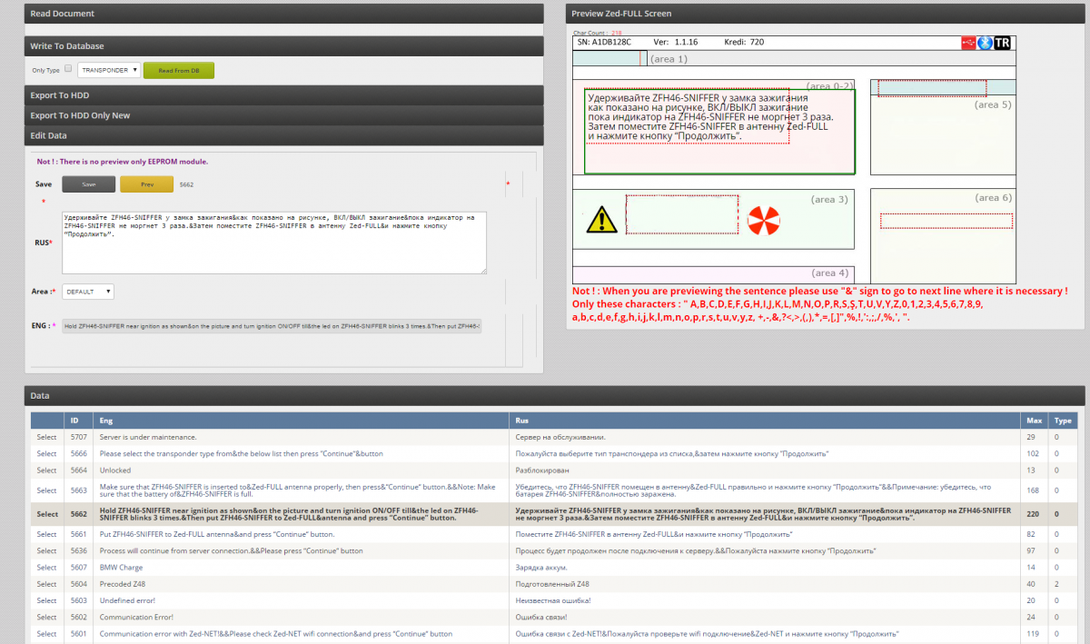This screenshot has width=1090, height=644.
Task: Click the Max value 220 cell
Action: click(x=1034, y=514)
